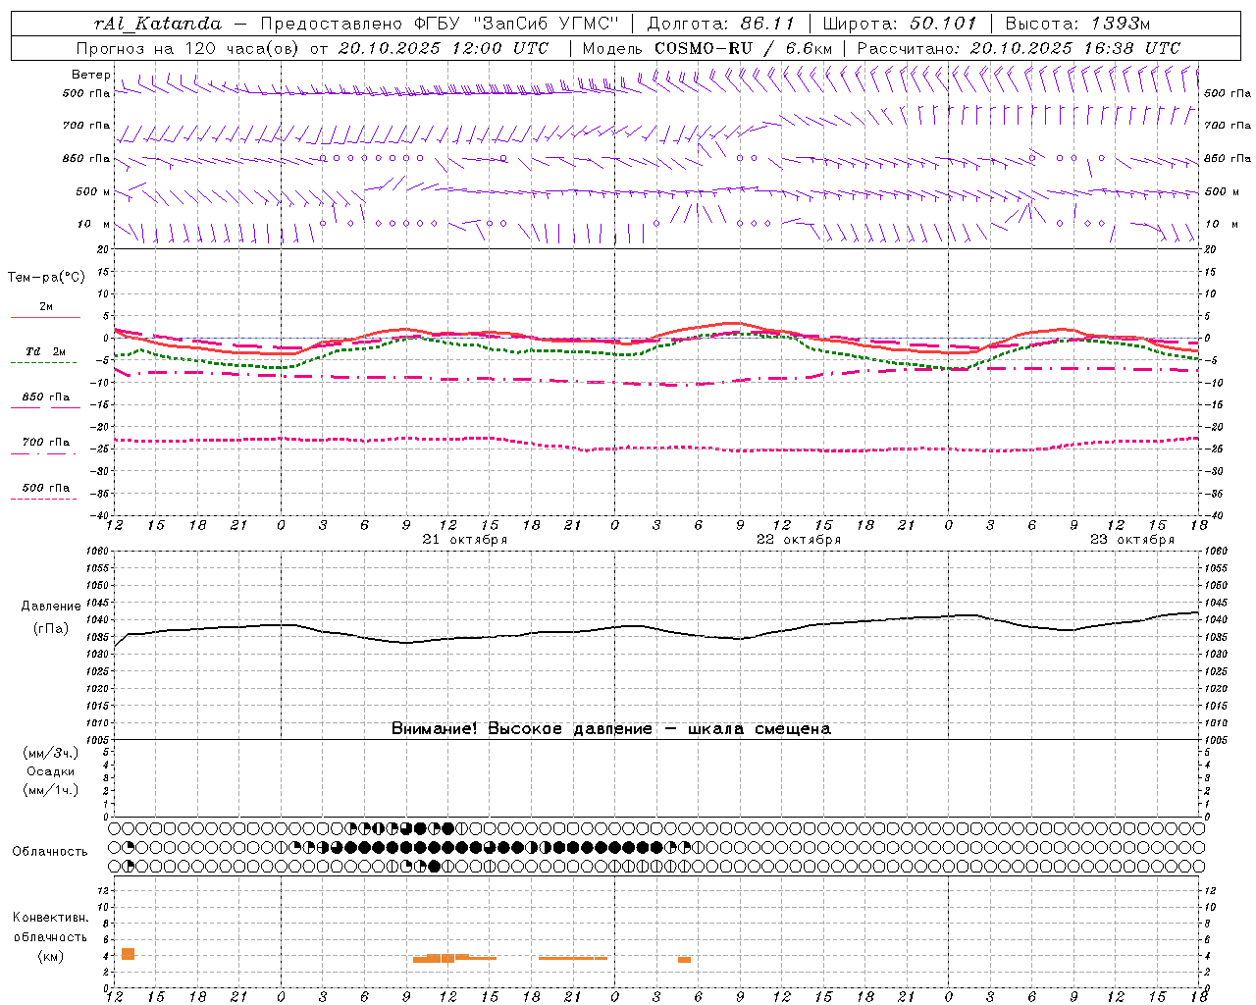The height and width of the screenshot is (1005, 1256).
Task: Click the small orange convective block on 22 October morning
Action: point(684,960)
